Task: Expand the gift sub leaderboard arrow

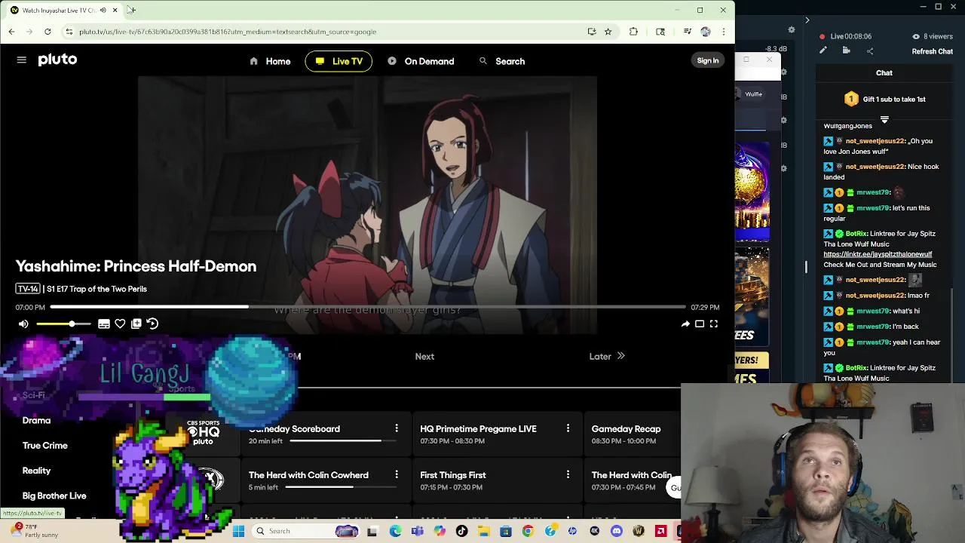Action: point(884,119)
